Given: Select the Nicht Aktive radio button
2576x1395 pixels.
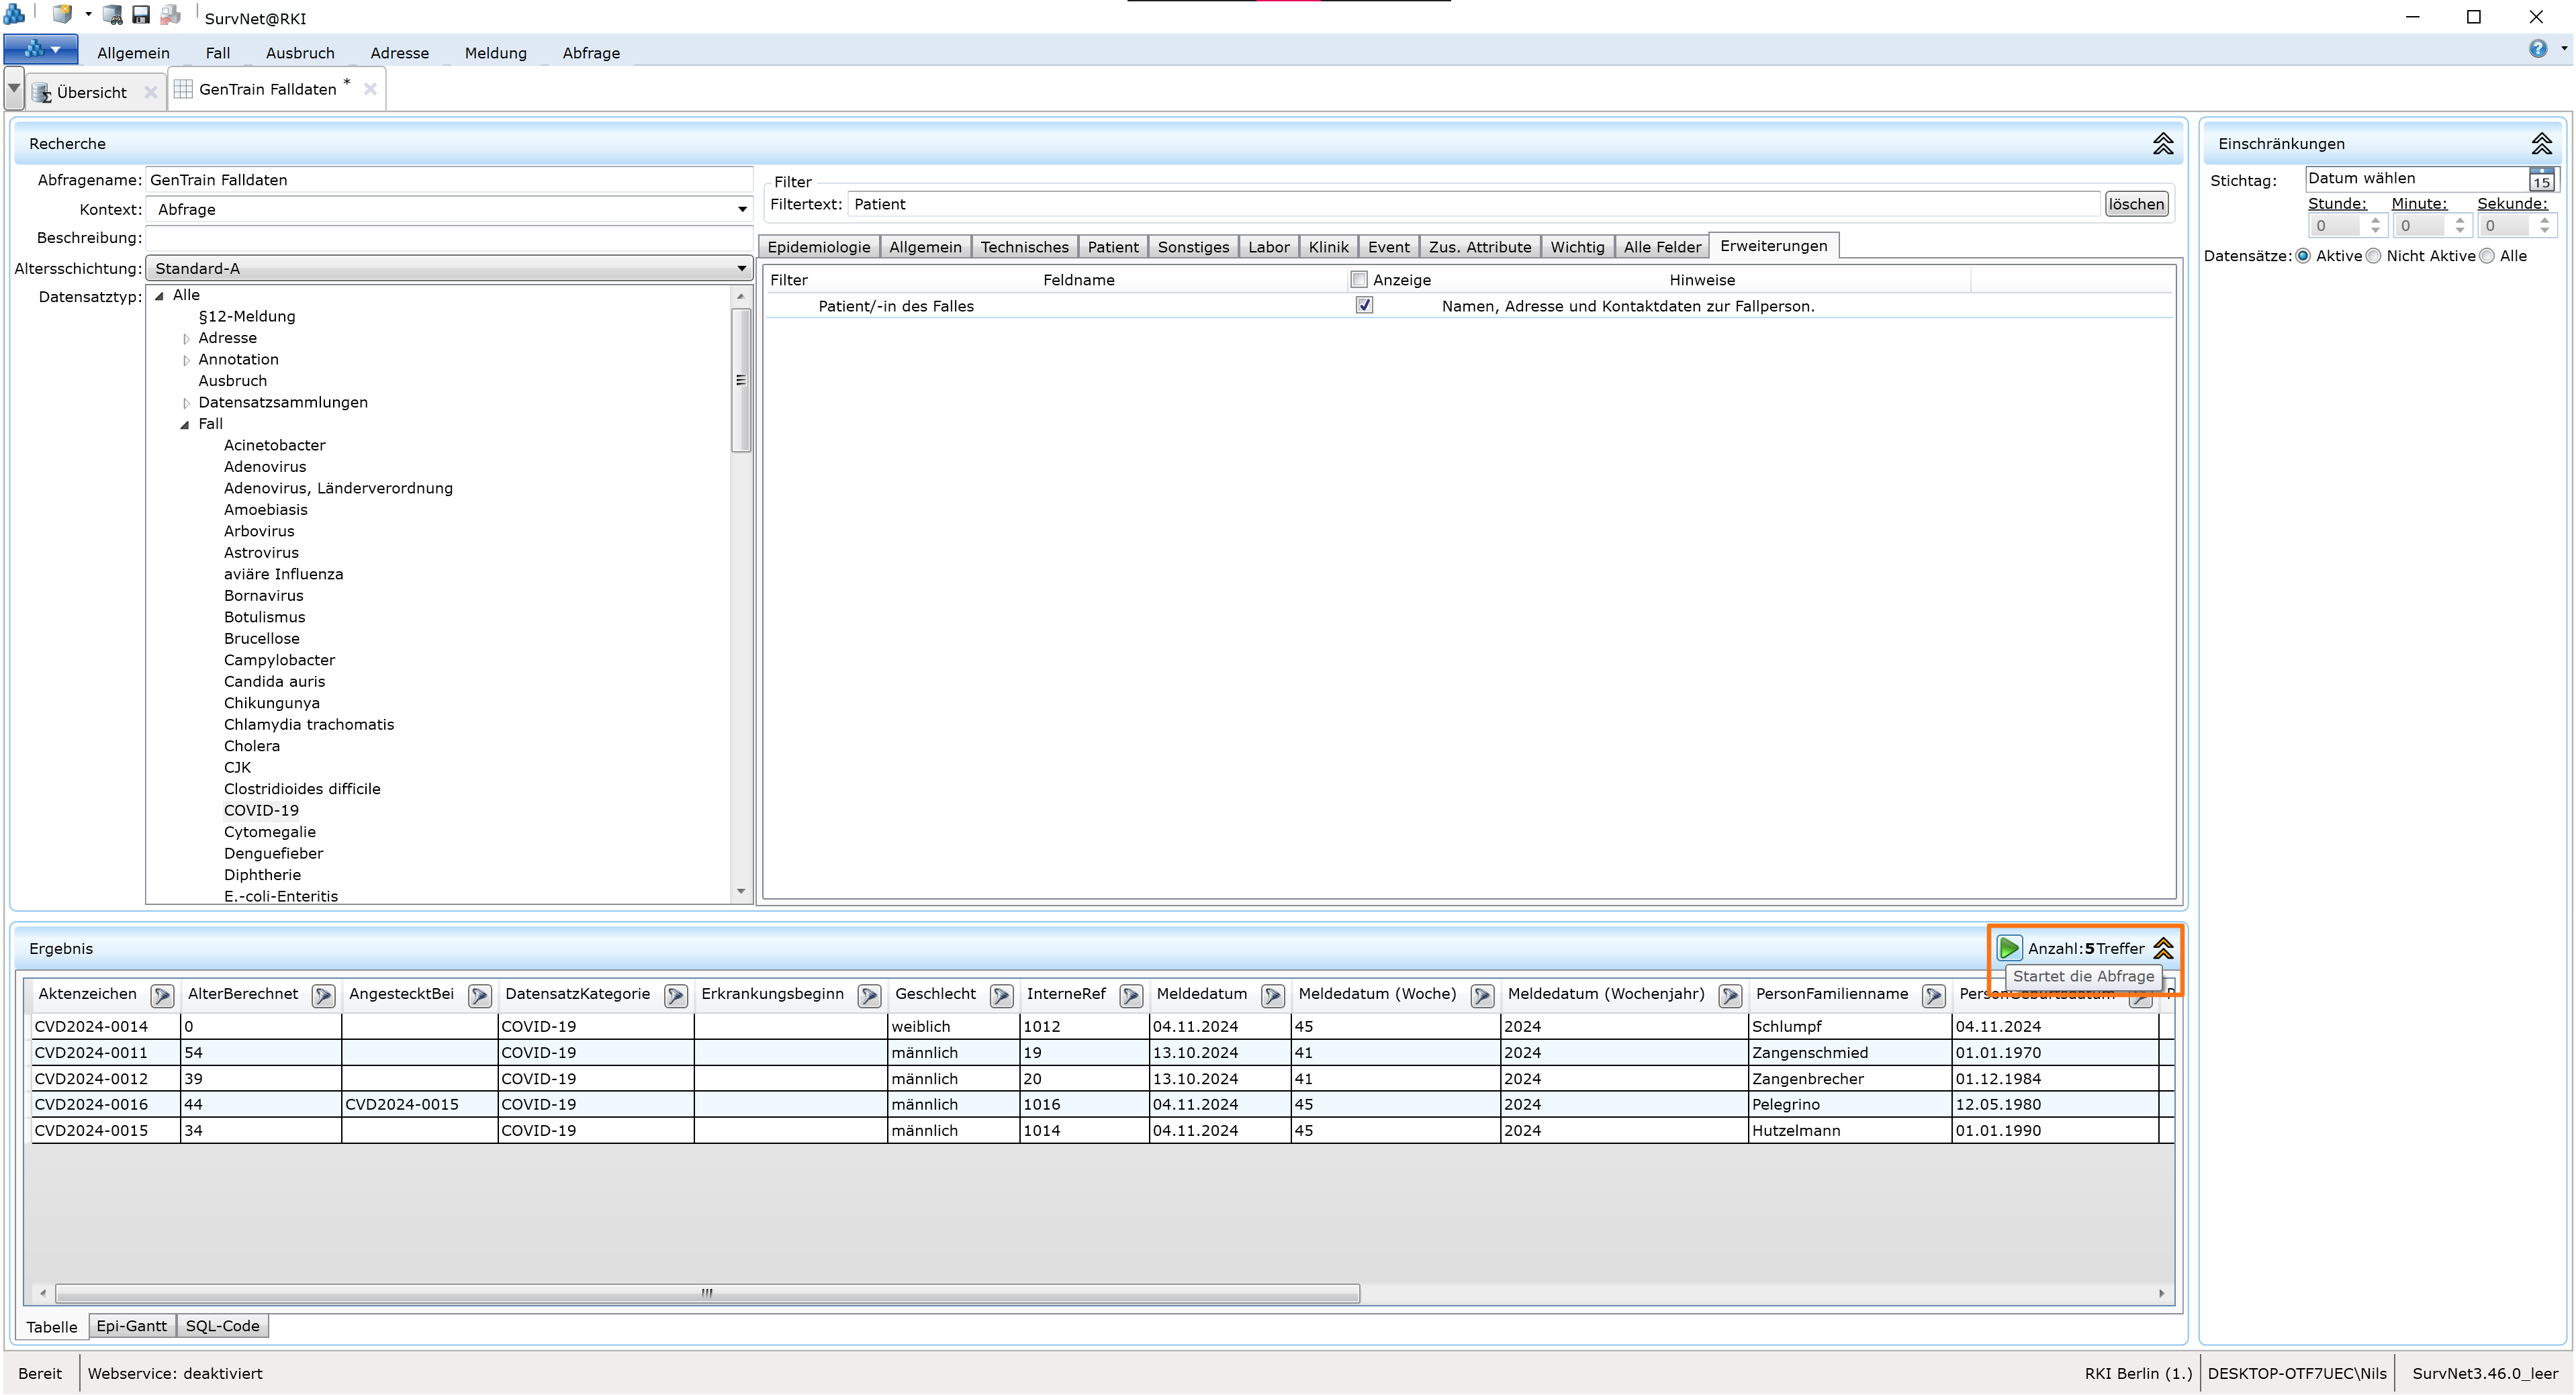Looking at the screenshot, I should click(2374, 256).
